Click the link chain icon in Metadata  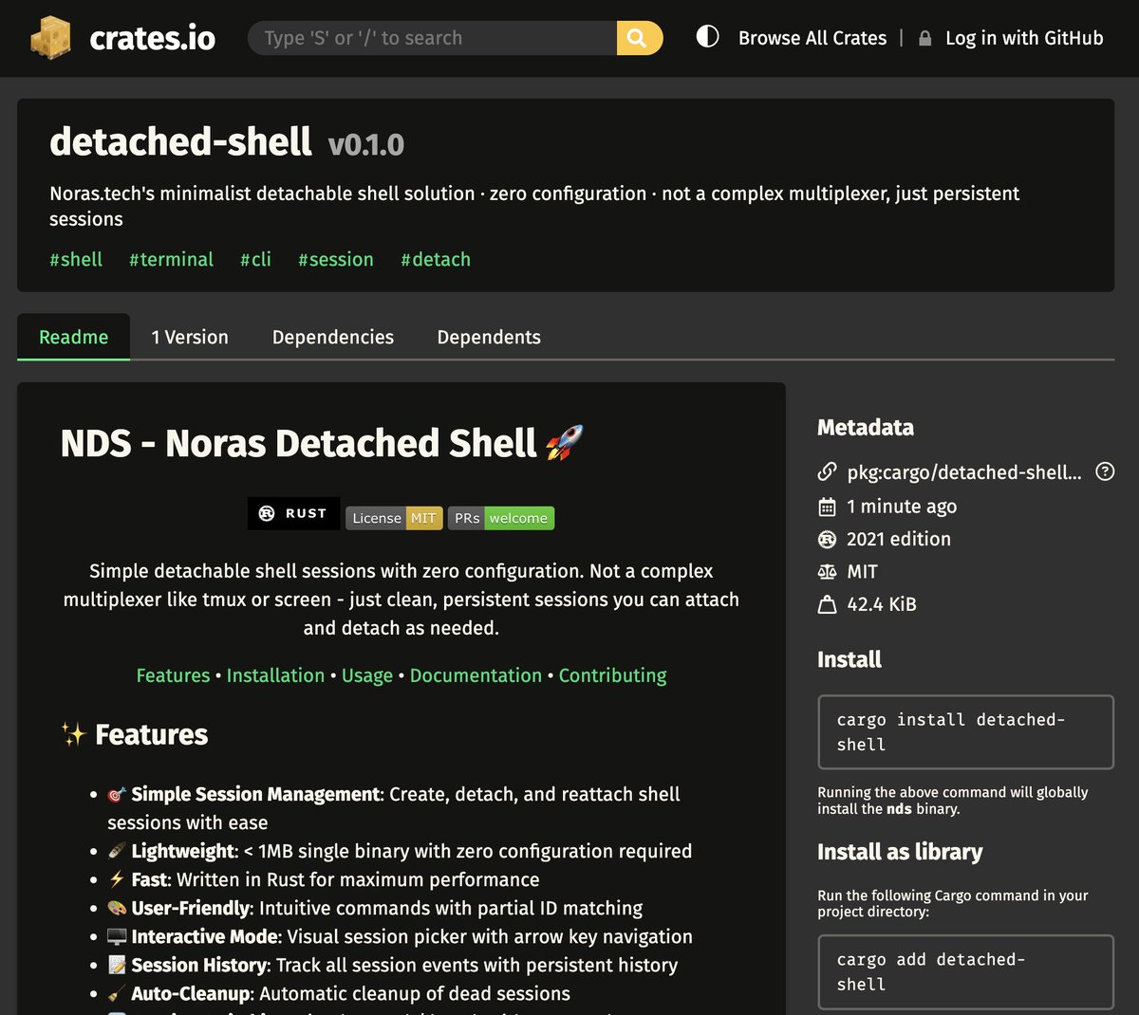827,472
